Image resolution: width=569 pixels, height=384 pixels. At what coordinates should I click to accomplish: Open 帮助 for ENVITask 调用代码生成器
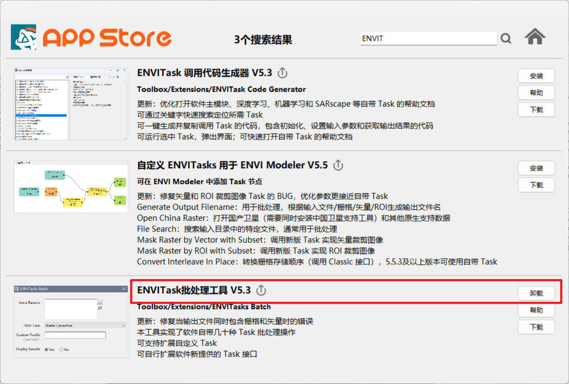(536, 93)
